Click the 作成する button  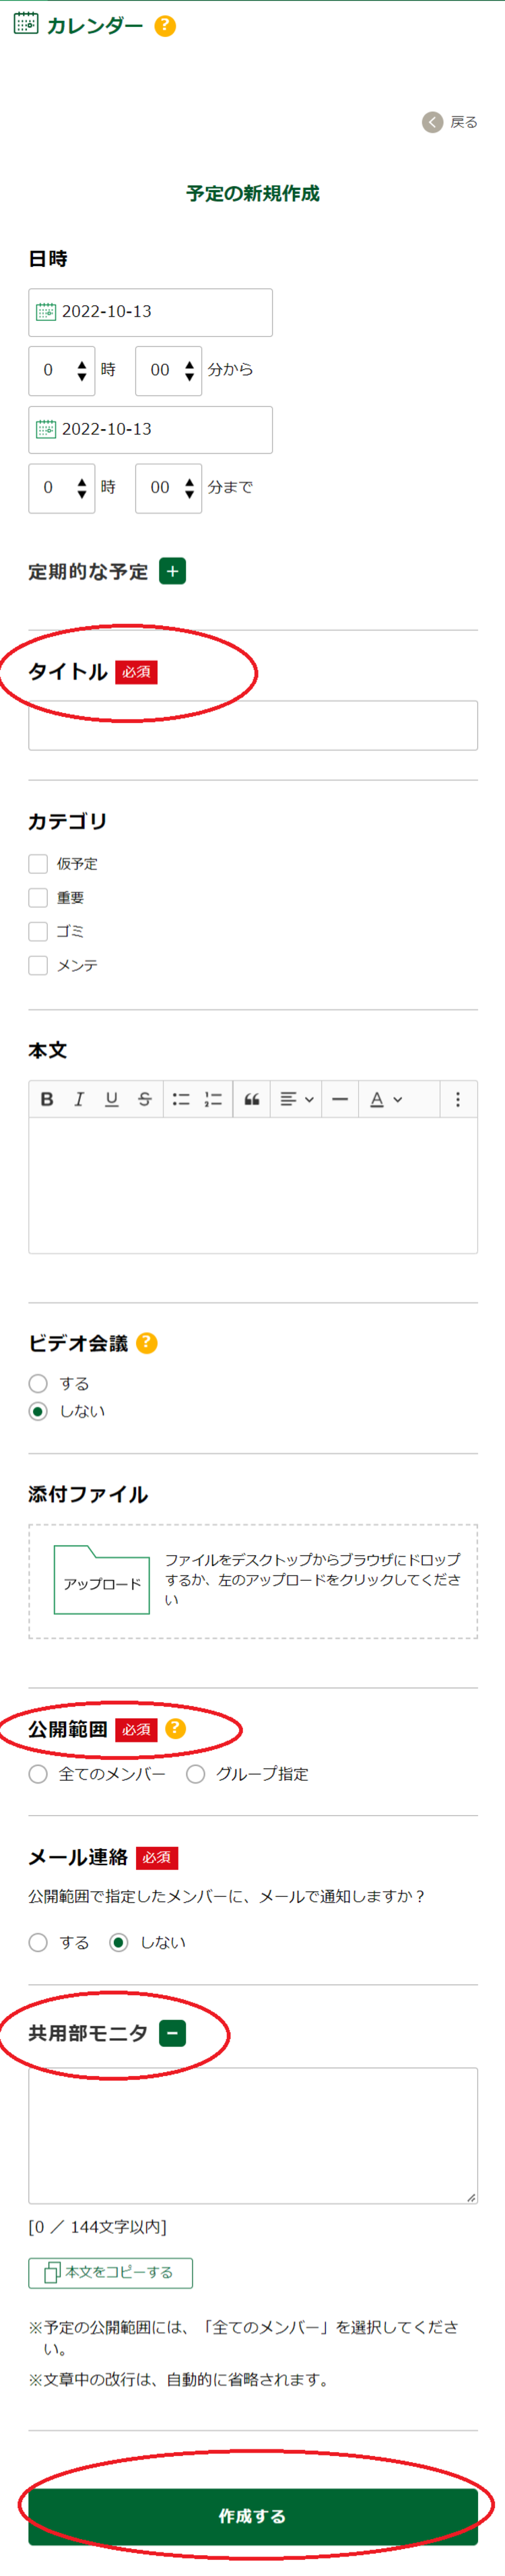click(x=253, y=2516)
